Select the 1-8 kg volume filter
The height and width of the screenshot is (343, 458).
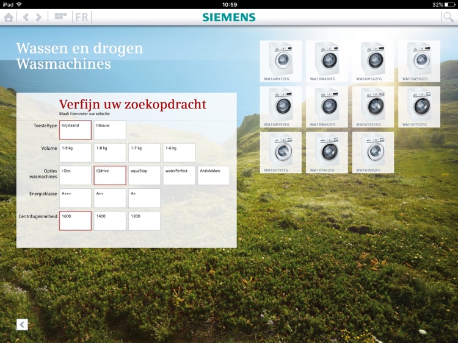tap(110, 153)
